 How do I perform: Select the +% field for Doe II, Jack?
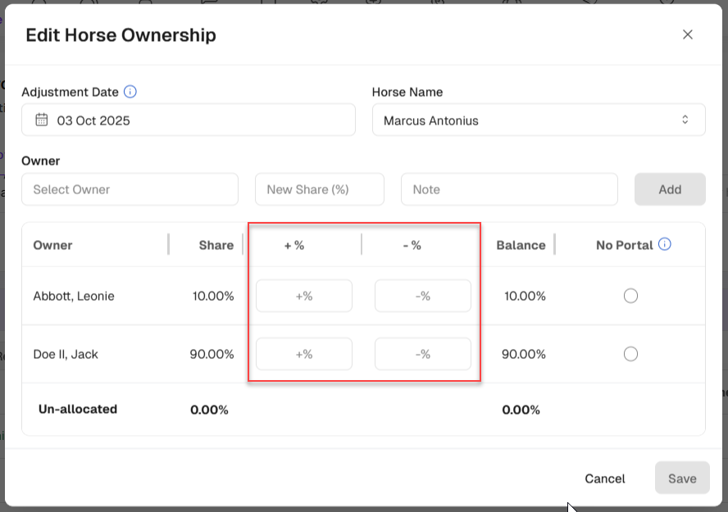click(303, 354)
